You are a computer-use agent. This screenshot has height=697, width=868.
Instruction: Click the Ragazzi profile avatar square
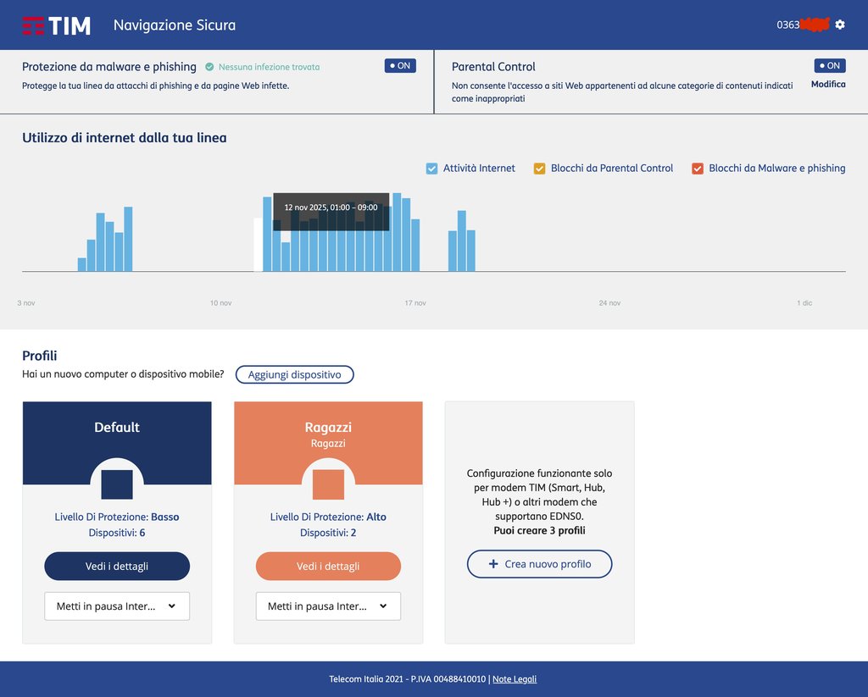[328, 484]
